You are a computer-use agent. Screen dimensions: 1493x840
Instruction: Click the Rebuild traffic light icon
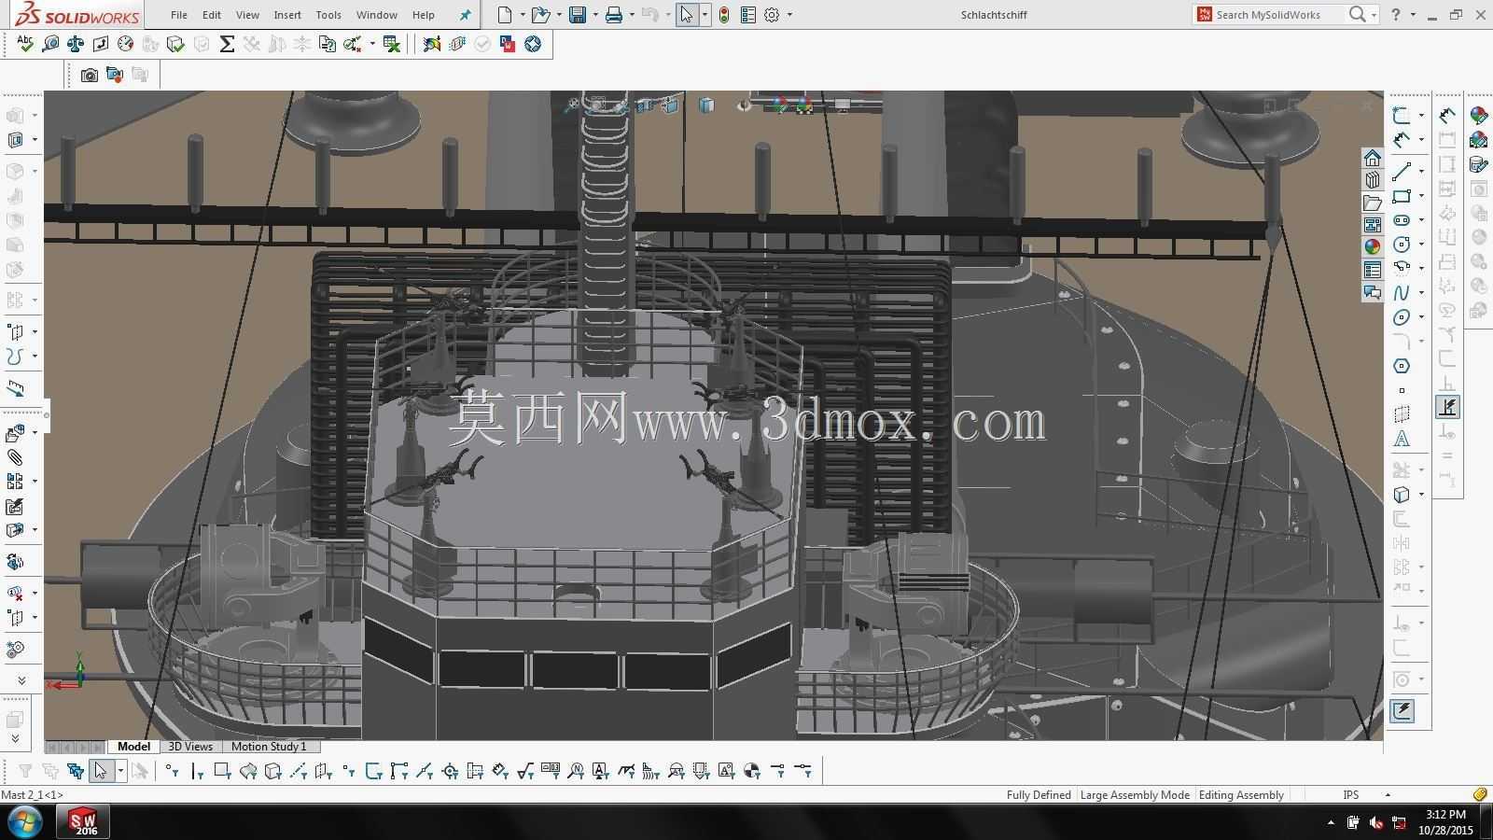point(724,15)
